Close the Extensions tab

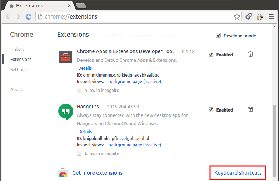[x=69, y=6]
